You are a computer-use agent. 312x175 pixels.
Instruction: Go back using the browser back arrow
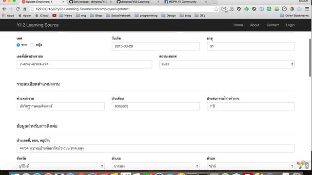pyautogui.click(x=4, y=9)
